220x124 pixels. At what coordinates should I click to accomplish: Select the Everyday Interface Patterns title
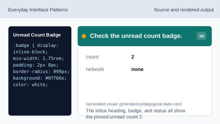tap(38, 10)
